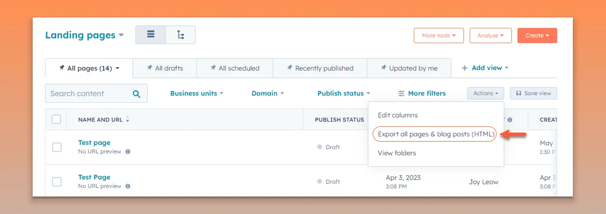Viewport: 606px width, 214px height.
Task: Switch to tree hierarchy view icon
Action: (x=180, y=35)
